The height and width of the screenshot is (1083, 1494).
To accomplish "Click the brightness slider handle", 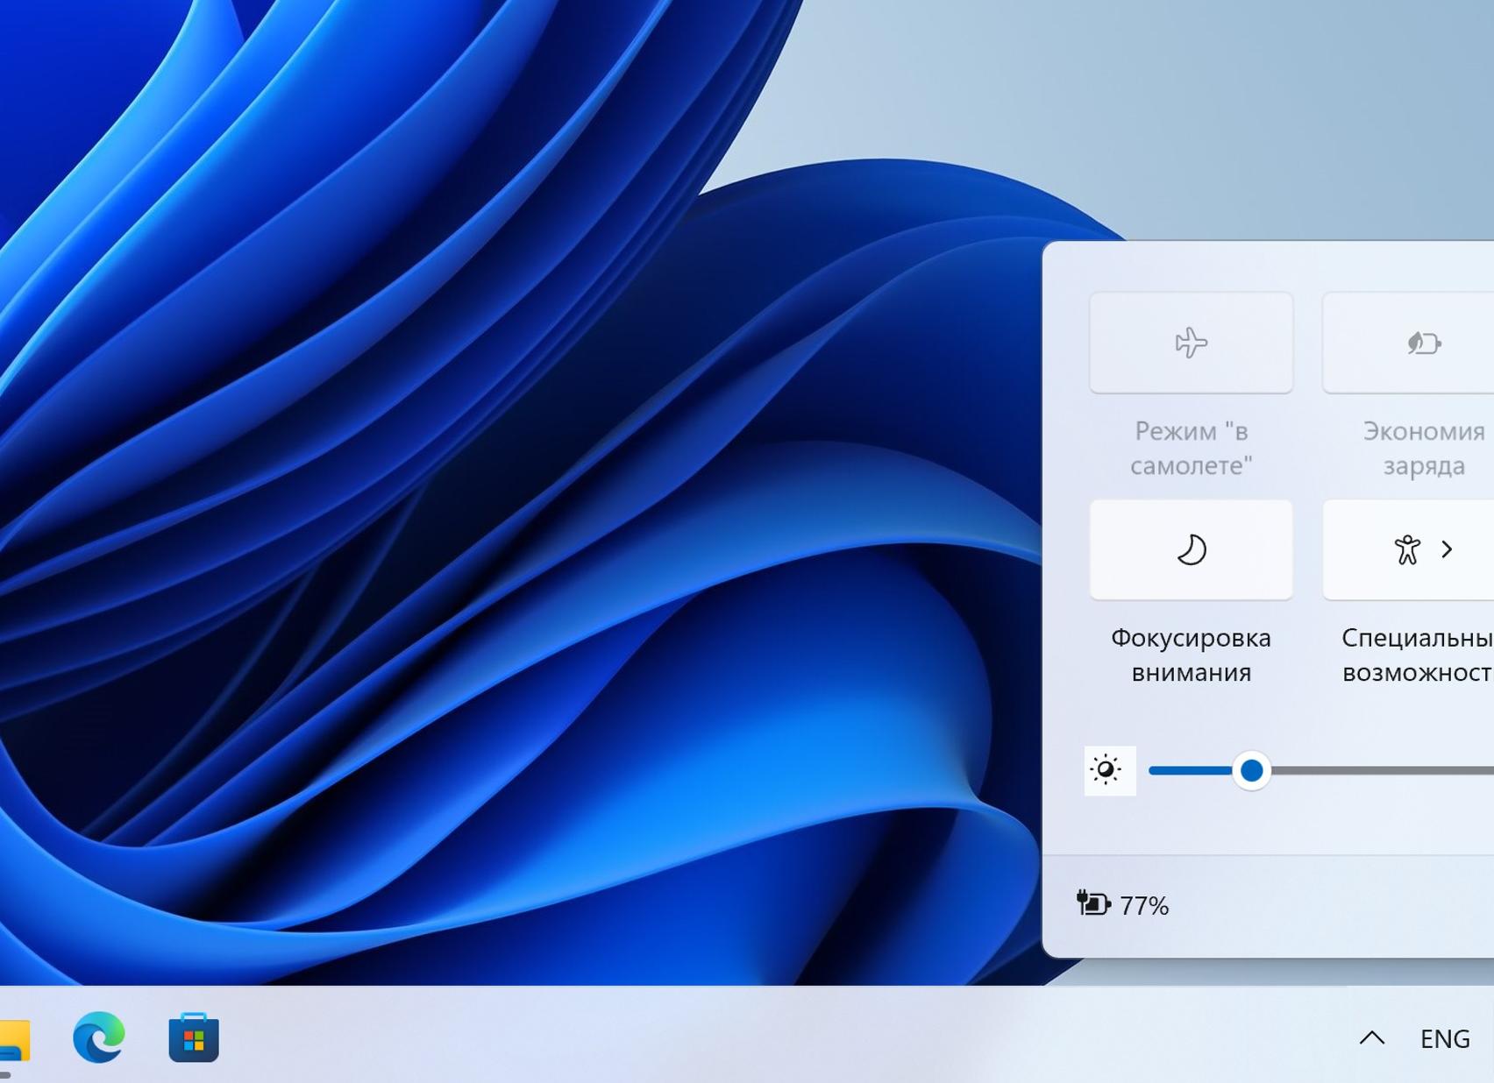I will pyautogui.click(x=1251, y=770).
